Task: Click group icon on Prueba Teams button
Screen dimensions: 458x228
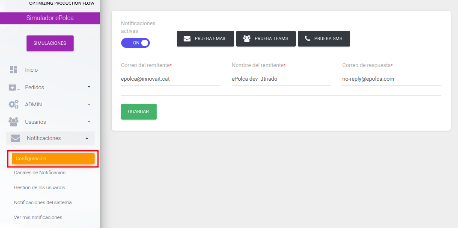Action: coord(247,39)
